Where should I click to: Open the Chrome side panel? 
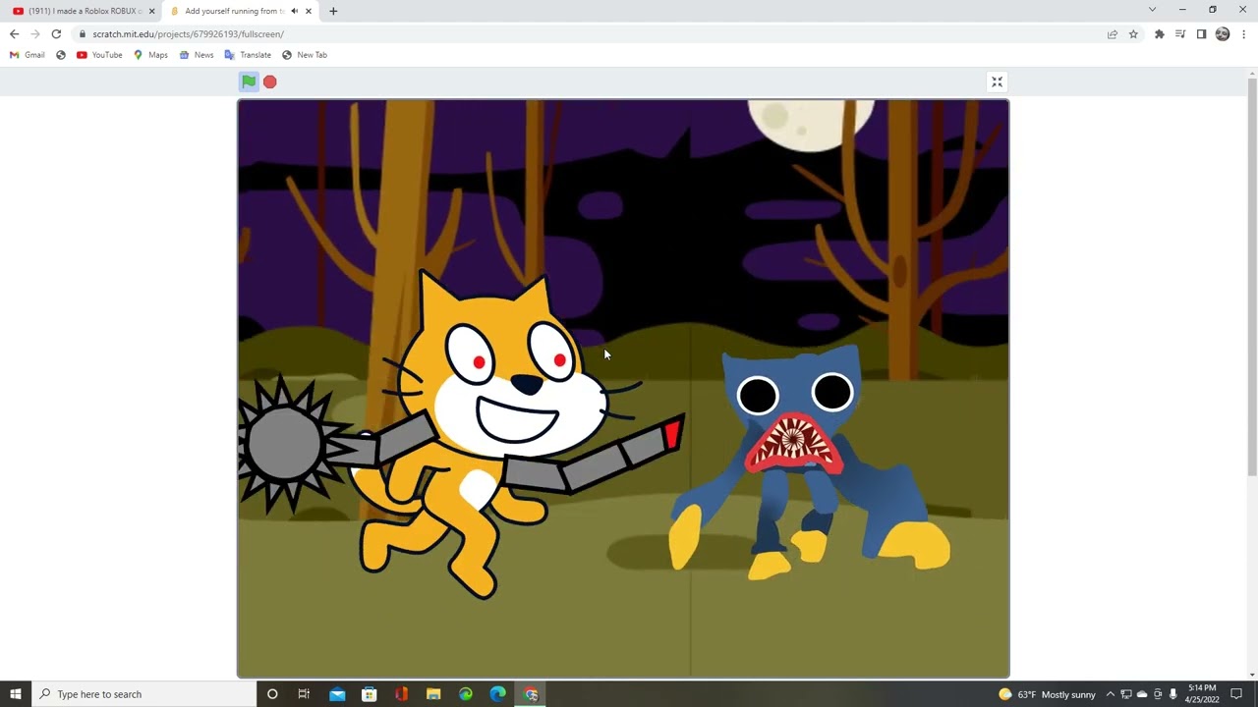(1201, 34)
